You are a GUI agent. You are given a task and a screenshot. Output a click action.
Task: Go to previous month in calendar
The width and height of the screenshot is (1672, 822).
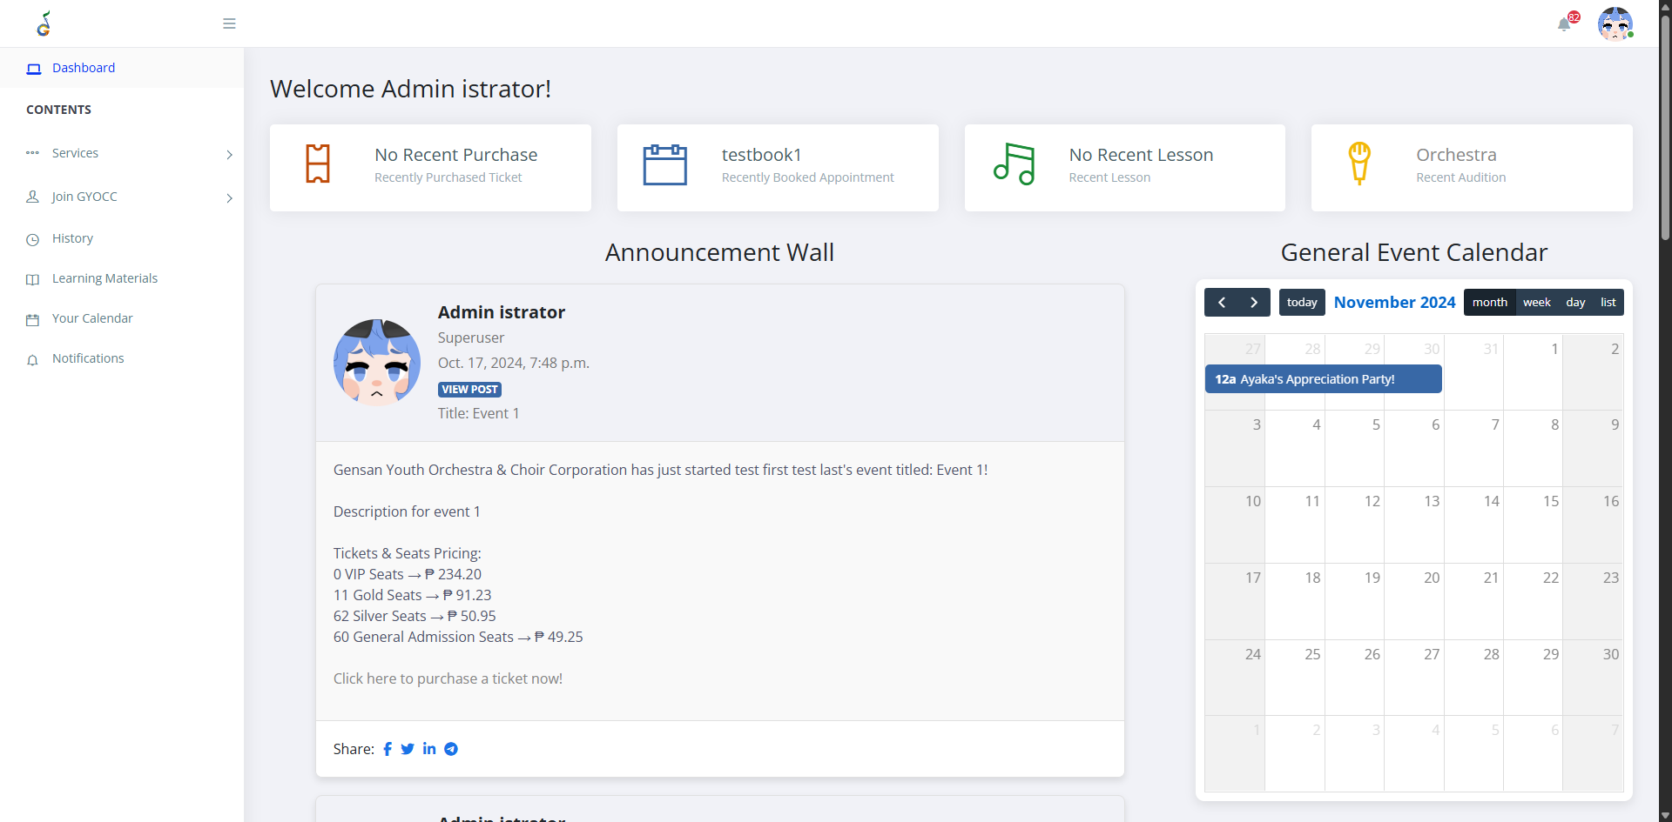point(1222,303)
